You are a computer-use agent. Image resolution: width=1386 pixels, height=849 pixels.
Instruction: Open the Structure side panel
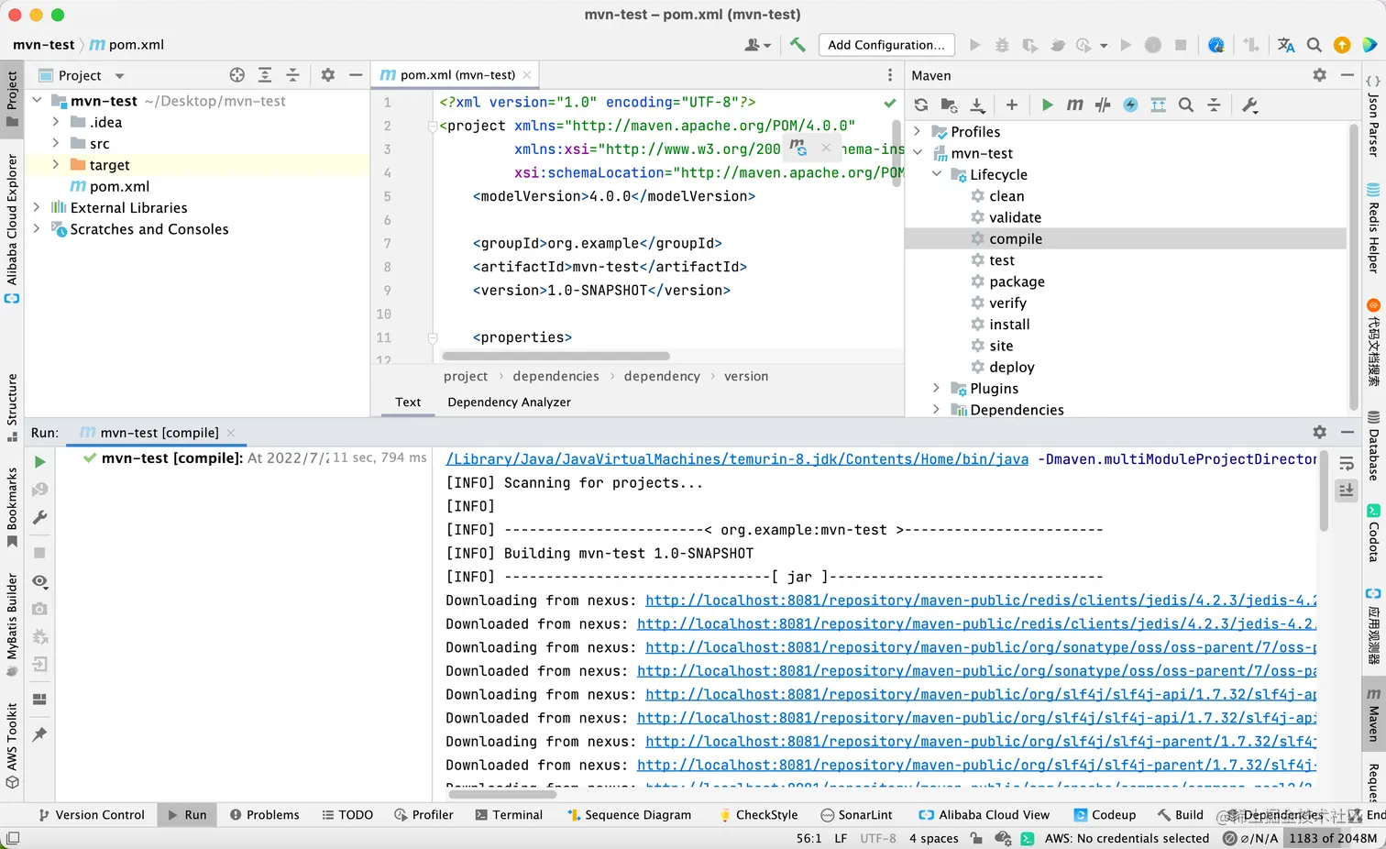[12, 407]
